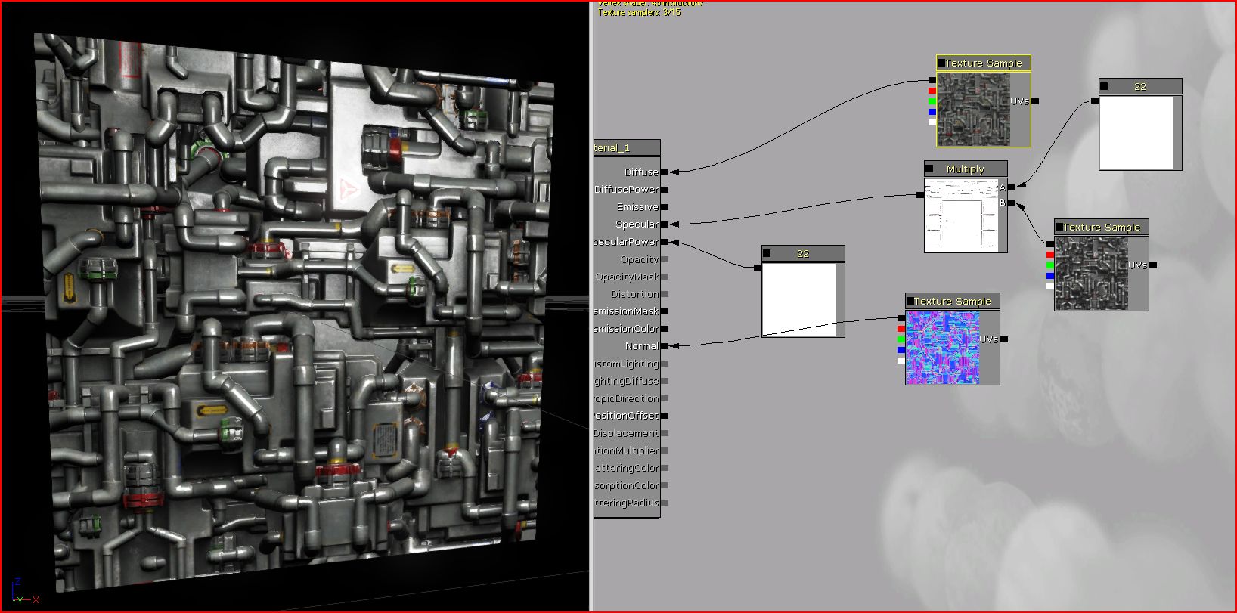Click the Multiply node output pin

920,195
